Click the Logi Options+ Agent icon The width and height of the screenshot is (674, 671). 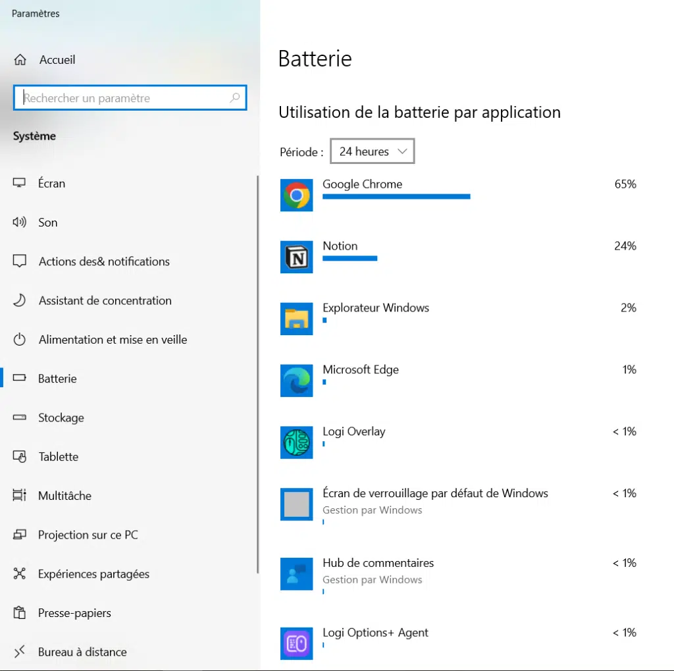pyautogui.click(x=297, y=644)
